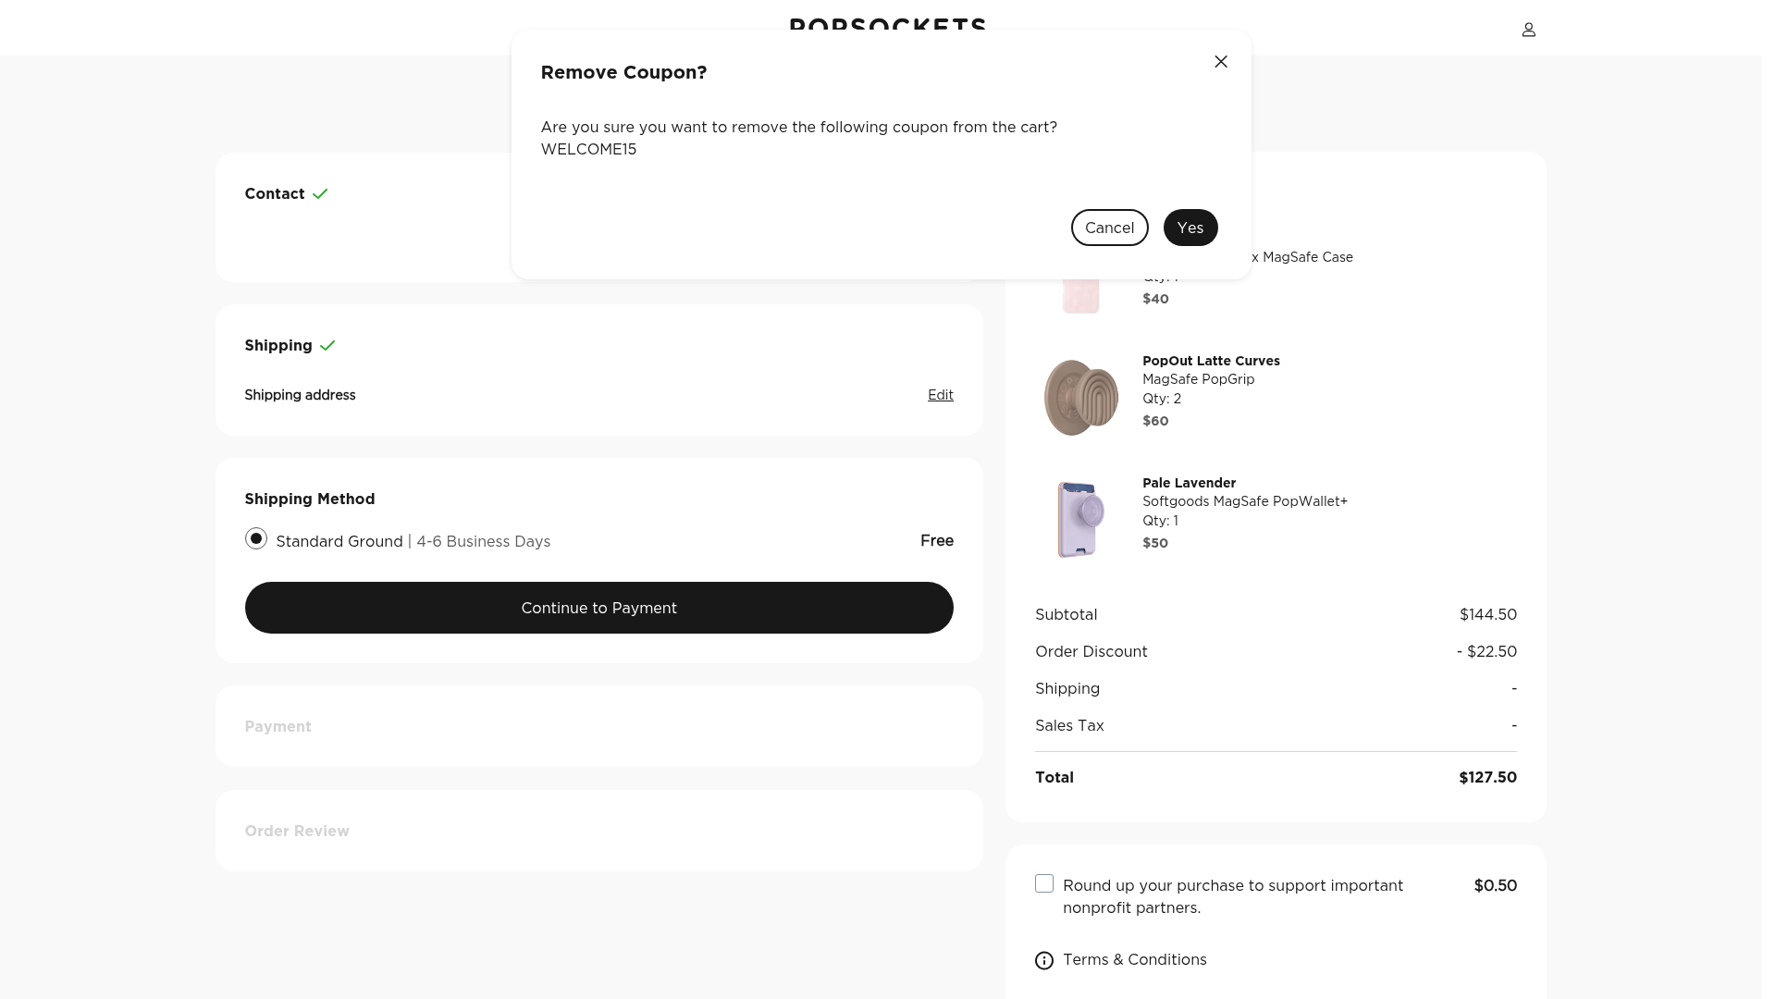Screen dimensions: 1776x999
Task: Open the PopOut Latte Curves product image
Action: 1080,398
